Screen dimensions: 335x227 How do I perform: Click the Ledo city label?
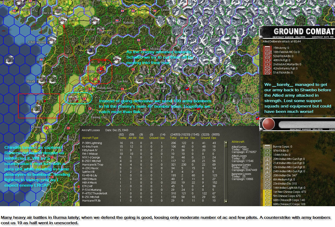(165, 10)
